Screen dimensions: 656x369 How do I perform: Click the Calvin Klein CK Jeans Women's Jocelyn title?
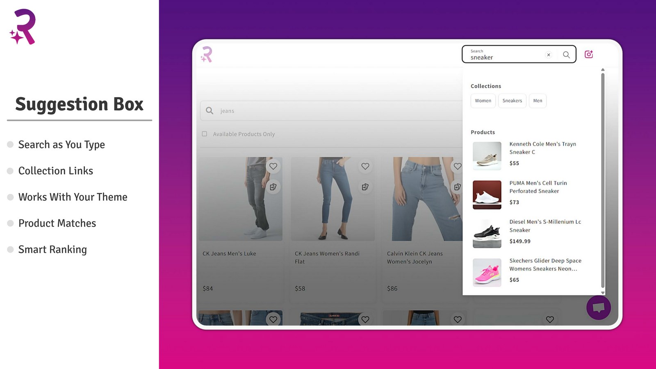(415, 257)
